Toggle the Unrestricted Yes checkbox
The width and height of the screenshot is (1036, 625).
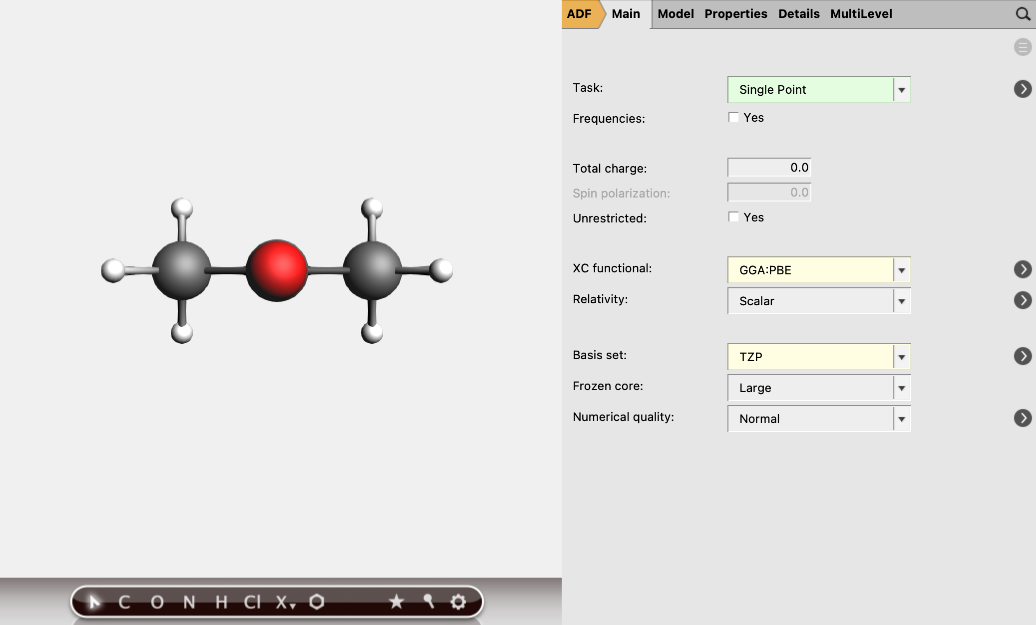733,217
